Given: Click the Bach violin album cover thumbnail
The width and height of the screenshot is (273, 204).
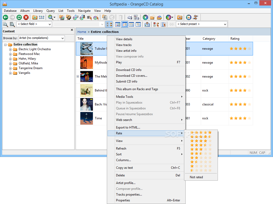Looking at the screenshot, I should 87,104.
